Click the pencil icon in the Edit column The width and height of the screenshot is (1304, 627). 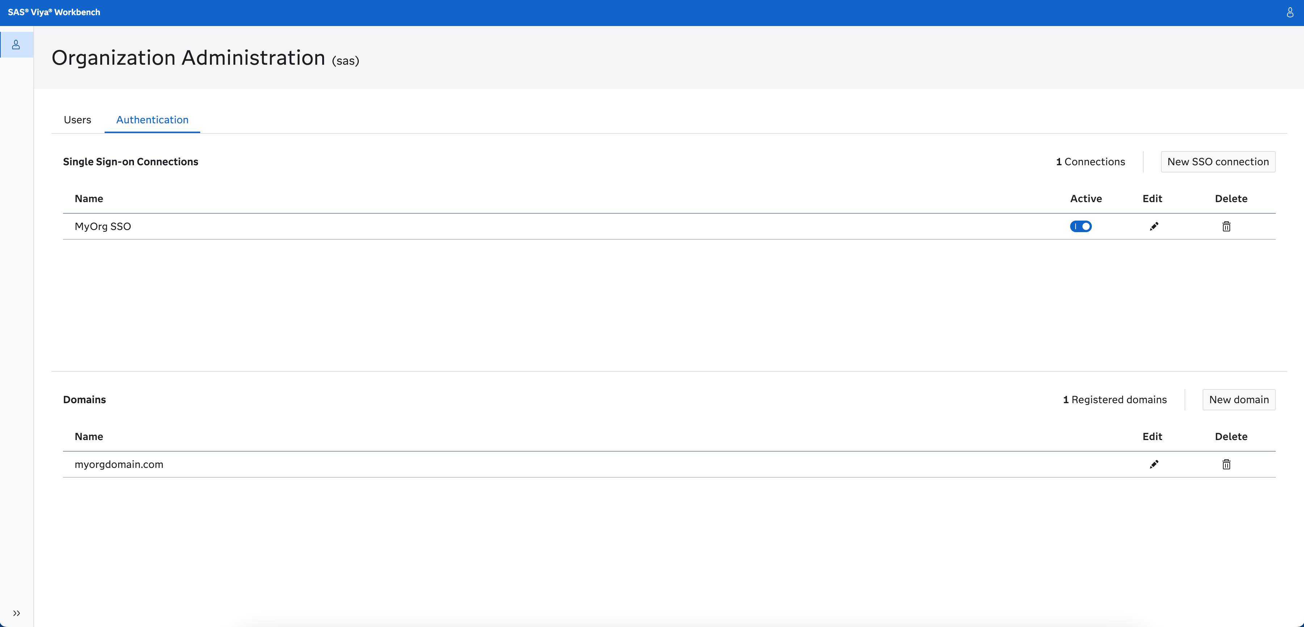point(1154,226)
